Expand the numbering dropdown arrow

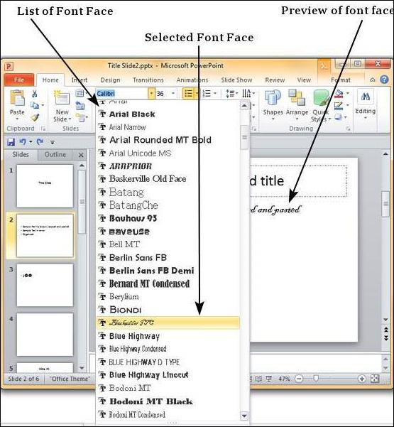point(215,94)
